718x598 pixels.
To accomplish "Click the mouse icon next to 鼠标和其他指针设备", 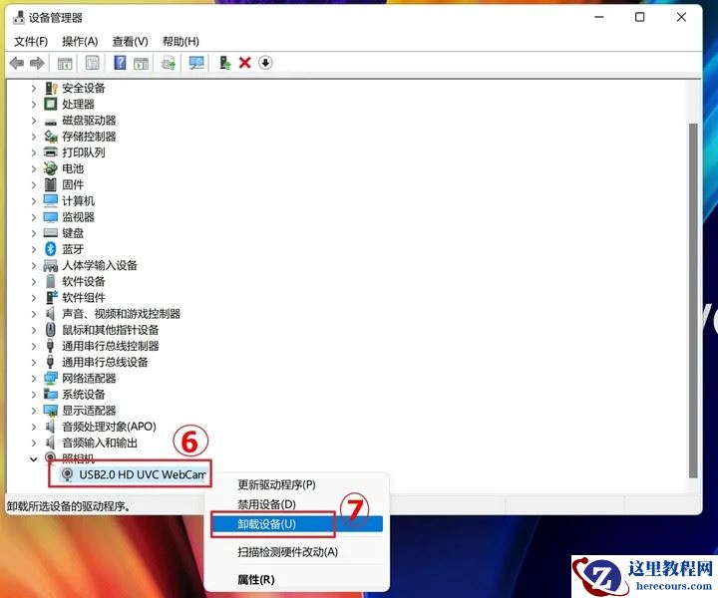I will [51, 330].
